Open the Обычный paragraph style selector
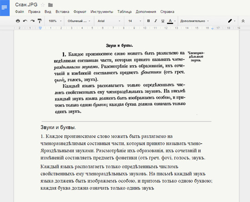This screenshot has width=250, height=202. pyautogui.click(x=79, y=21)
